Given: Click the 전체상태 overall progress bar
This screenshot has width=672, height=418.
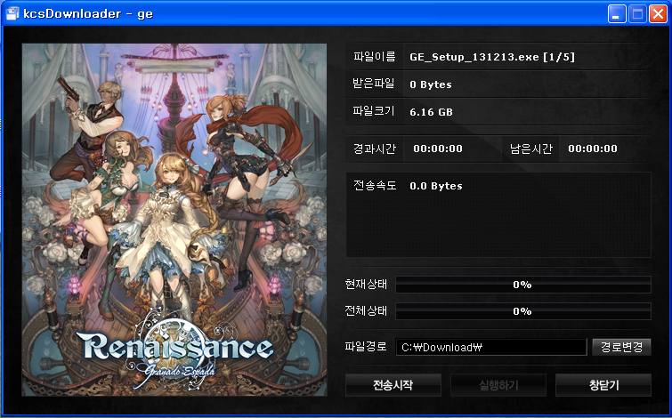Looking at the screenshot, I should [x=523, y=311].
